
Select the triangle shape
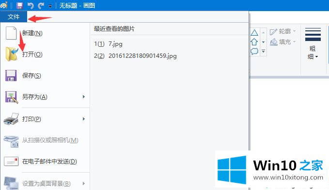click(x=254, y=33)
